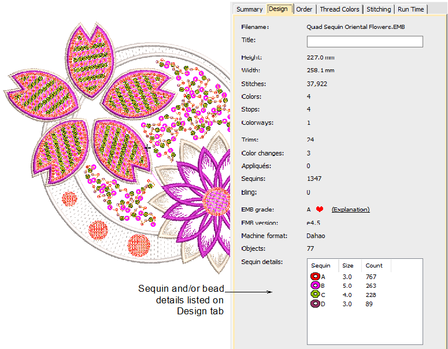Image resolution: width=448 pixels, height=349 pixels.
Task: Pick the sequin C green icon
Action: point(316,295)
